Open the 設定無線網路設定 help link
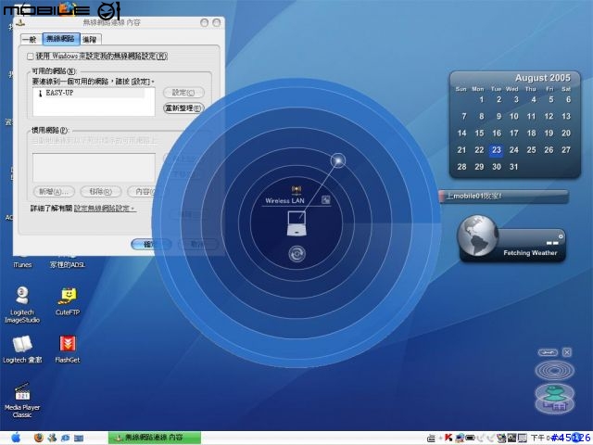This screenshot has width=593, height=445. click(105, 209)
